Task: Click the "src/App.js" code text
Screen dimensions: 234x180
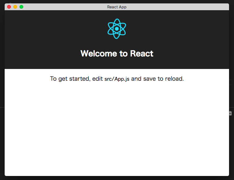Action: click(117, 79)
